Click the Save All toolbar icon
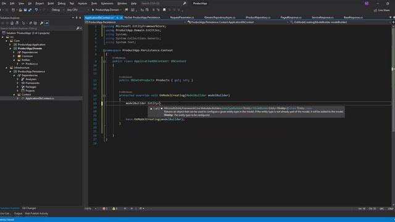The image size is (395, 222). (30, 10)
